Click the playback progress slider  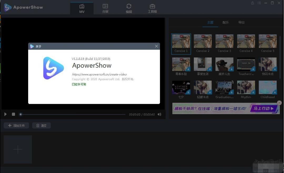(x=73, y=114)
